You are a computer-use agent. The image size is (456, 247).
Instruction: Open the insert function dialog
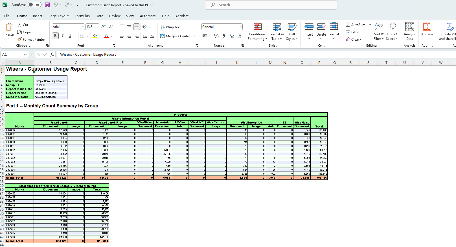52,54
